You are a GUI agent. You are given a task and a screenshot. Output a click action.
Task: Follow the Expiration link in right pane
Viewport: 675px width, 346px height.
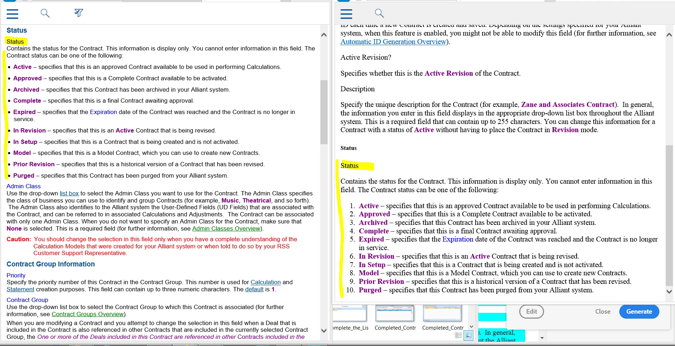[x=458, y=239]
